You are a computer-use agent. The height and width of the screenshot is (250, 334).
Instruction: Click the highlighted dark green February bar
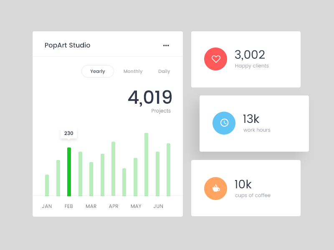point(69,172)
